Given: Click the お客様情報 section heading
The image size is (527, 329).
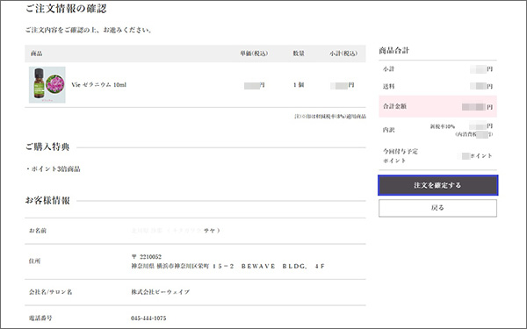Looking at the screenshot, I should (x=47, y=200).
